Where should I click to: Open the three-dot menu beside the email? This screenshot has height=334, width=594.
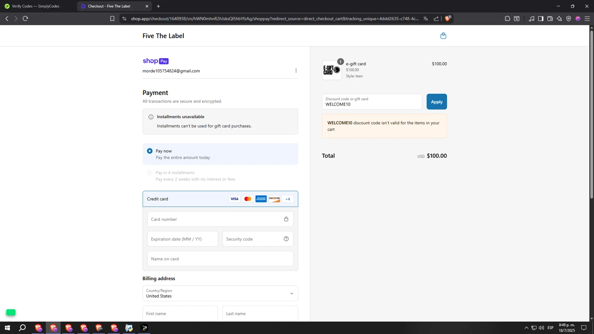(x=296, y=70)
